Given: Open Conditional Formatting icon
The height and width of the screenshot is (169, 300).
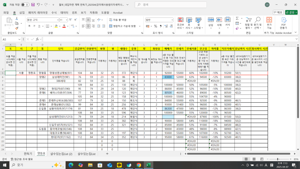Looking at the screenshot, I should tap(180, 20).
